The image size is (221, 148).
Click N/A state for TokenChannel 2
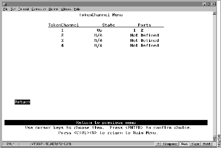(x=98, y=35)
